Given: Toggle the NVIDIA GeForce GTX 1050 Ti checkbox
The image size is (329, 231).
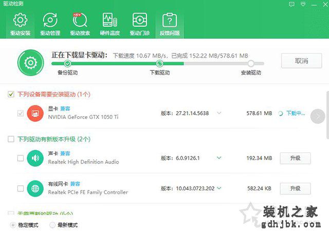Looking at the screenshot, I should pos(21,113).
